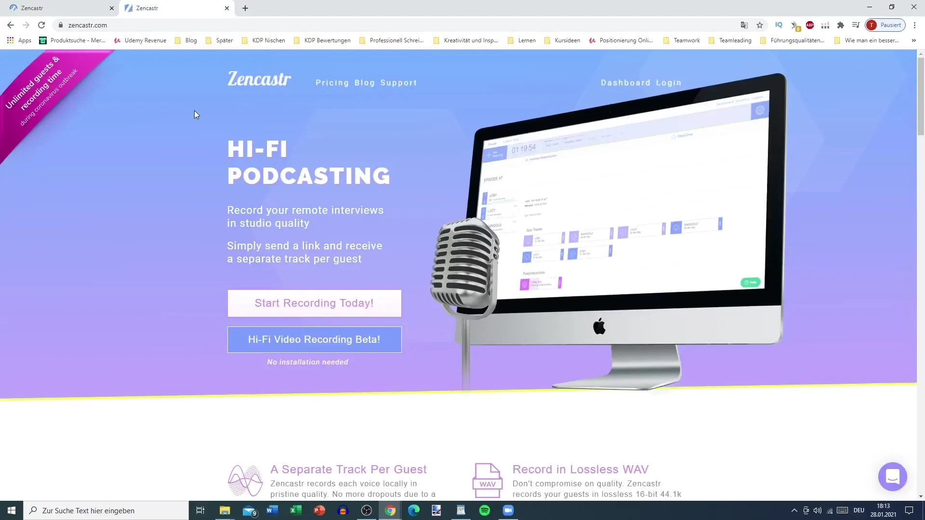The height and width of the screenshot is (520, 925).
Task: Click the Record in Lossless WAV heading
Action: click(581, 469)
